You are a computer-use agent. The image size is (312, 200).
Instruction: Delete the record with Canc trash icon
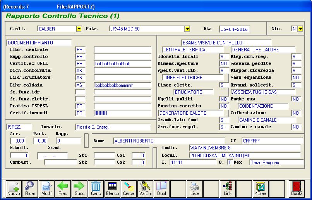click(x=96, y=189)
